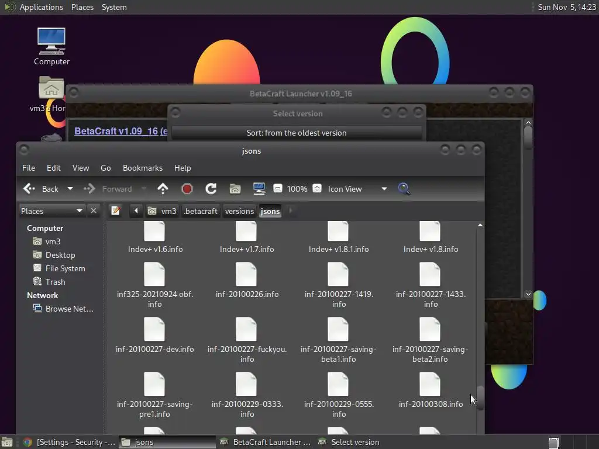This screenshot has height=449, width=599.
Task: Select file inf-20100308.info
Action: coord(431,390)
